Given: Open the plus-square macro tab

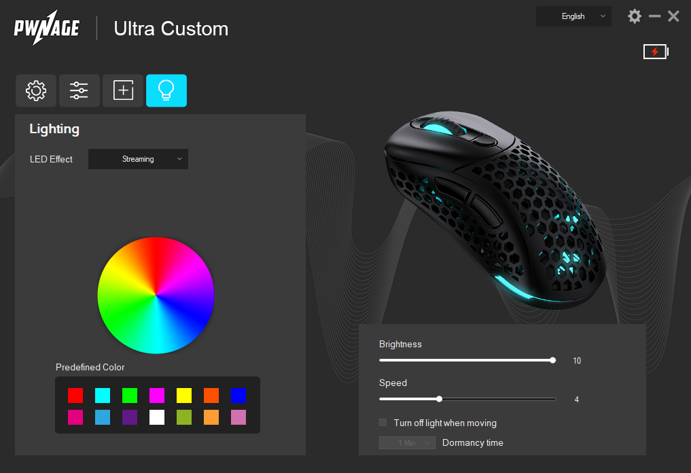Looking at the screenshot, I should pyautogui.click(x=123, y=91).
